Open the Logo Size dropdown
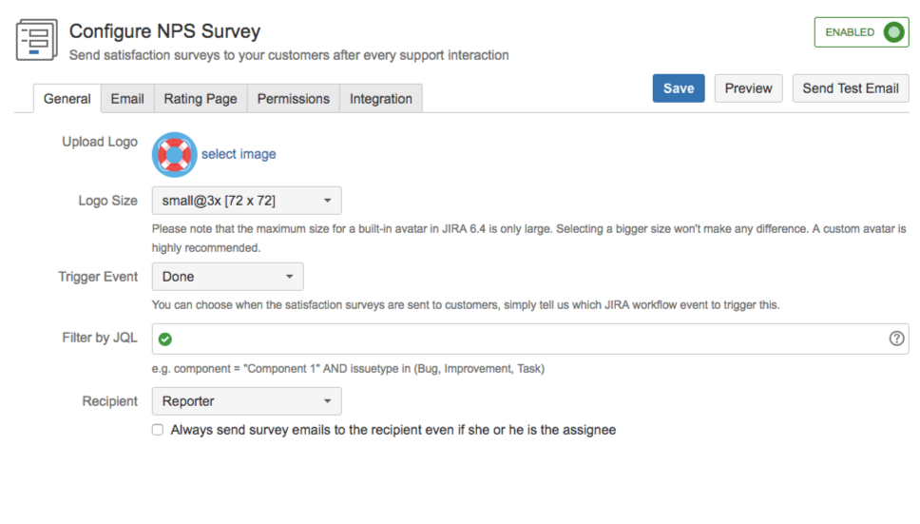920x524 pixels. coord(246,201)
